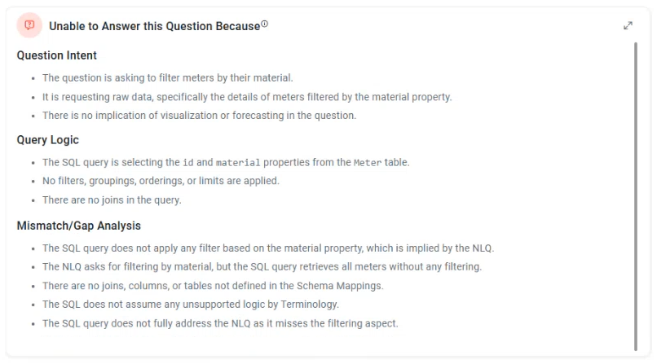The image size is (657, 364).
Task: Click the line about filtering meters by material
Action: [x=167, y=78]
